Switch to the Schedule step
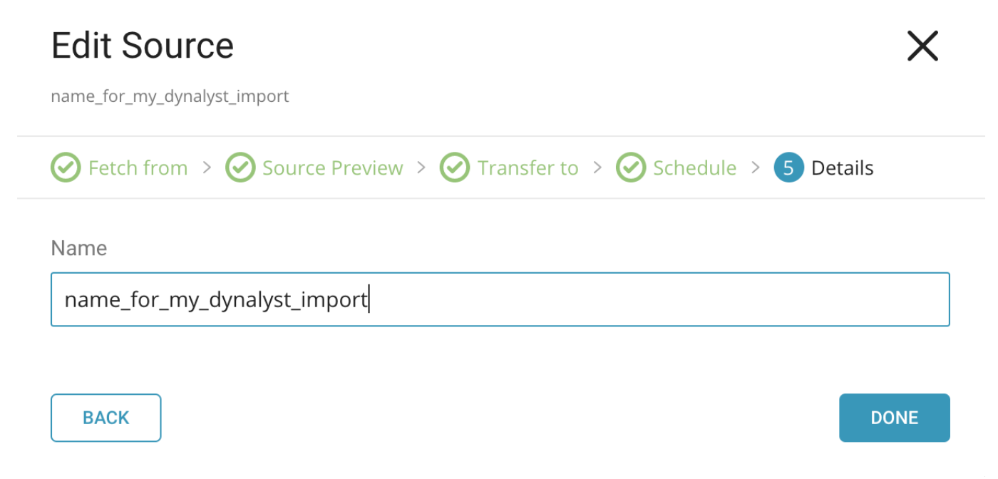The width and height of the screenshot is (998, 479). [694, 168]
